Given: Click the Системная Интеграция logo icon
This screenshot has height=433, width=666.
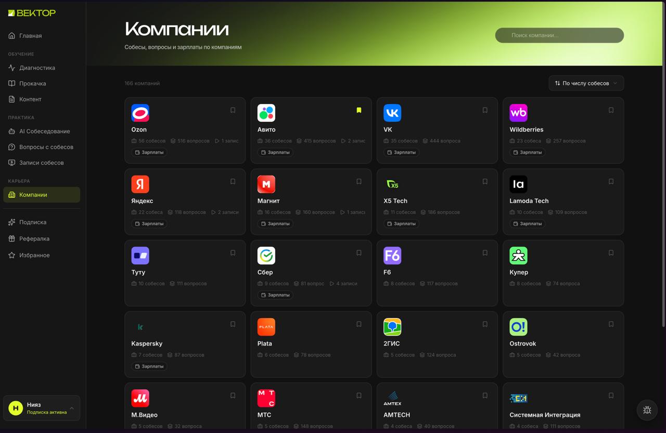Looking at the screenshot, I should coord(518,398).
